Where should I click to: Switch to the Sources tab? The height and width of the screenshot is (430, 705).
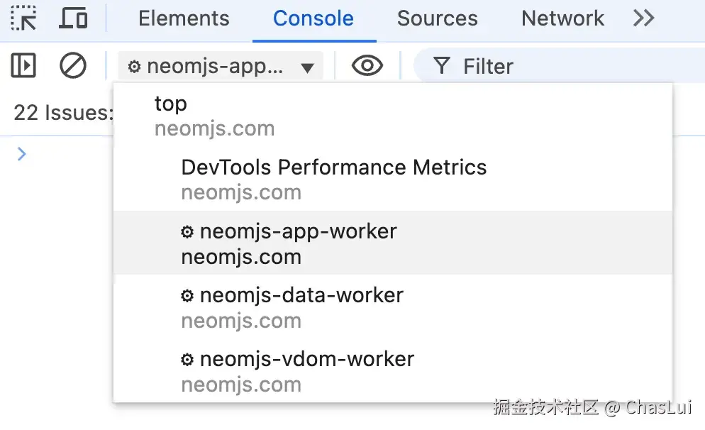click(x=437, y=18)
